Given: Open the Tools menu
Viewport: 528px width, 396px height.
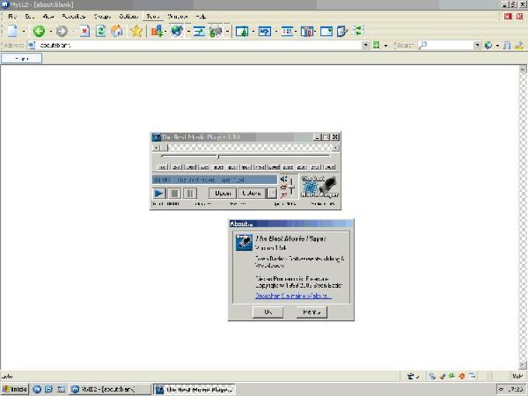Looking at the screenshot, I should click(x=152, y=16).
